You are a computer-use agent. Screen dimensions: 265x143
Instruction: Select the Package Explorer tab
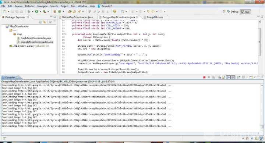point(15,17)
